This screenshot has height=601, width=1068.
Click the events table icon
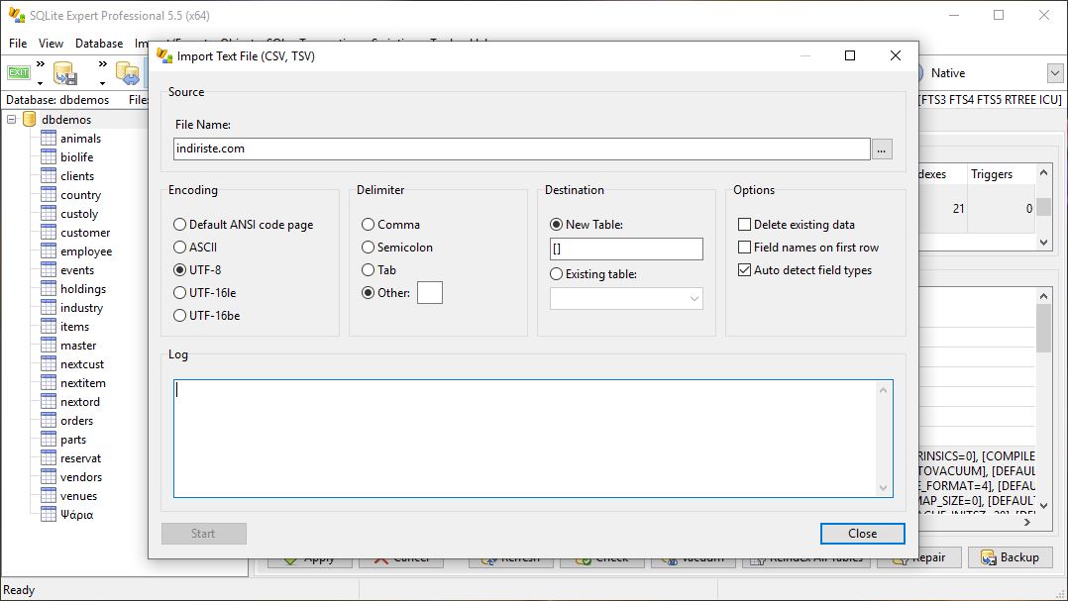(x=49, y=270)
